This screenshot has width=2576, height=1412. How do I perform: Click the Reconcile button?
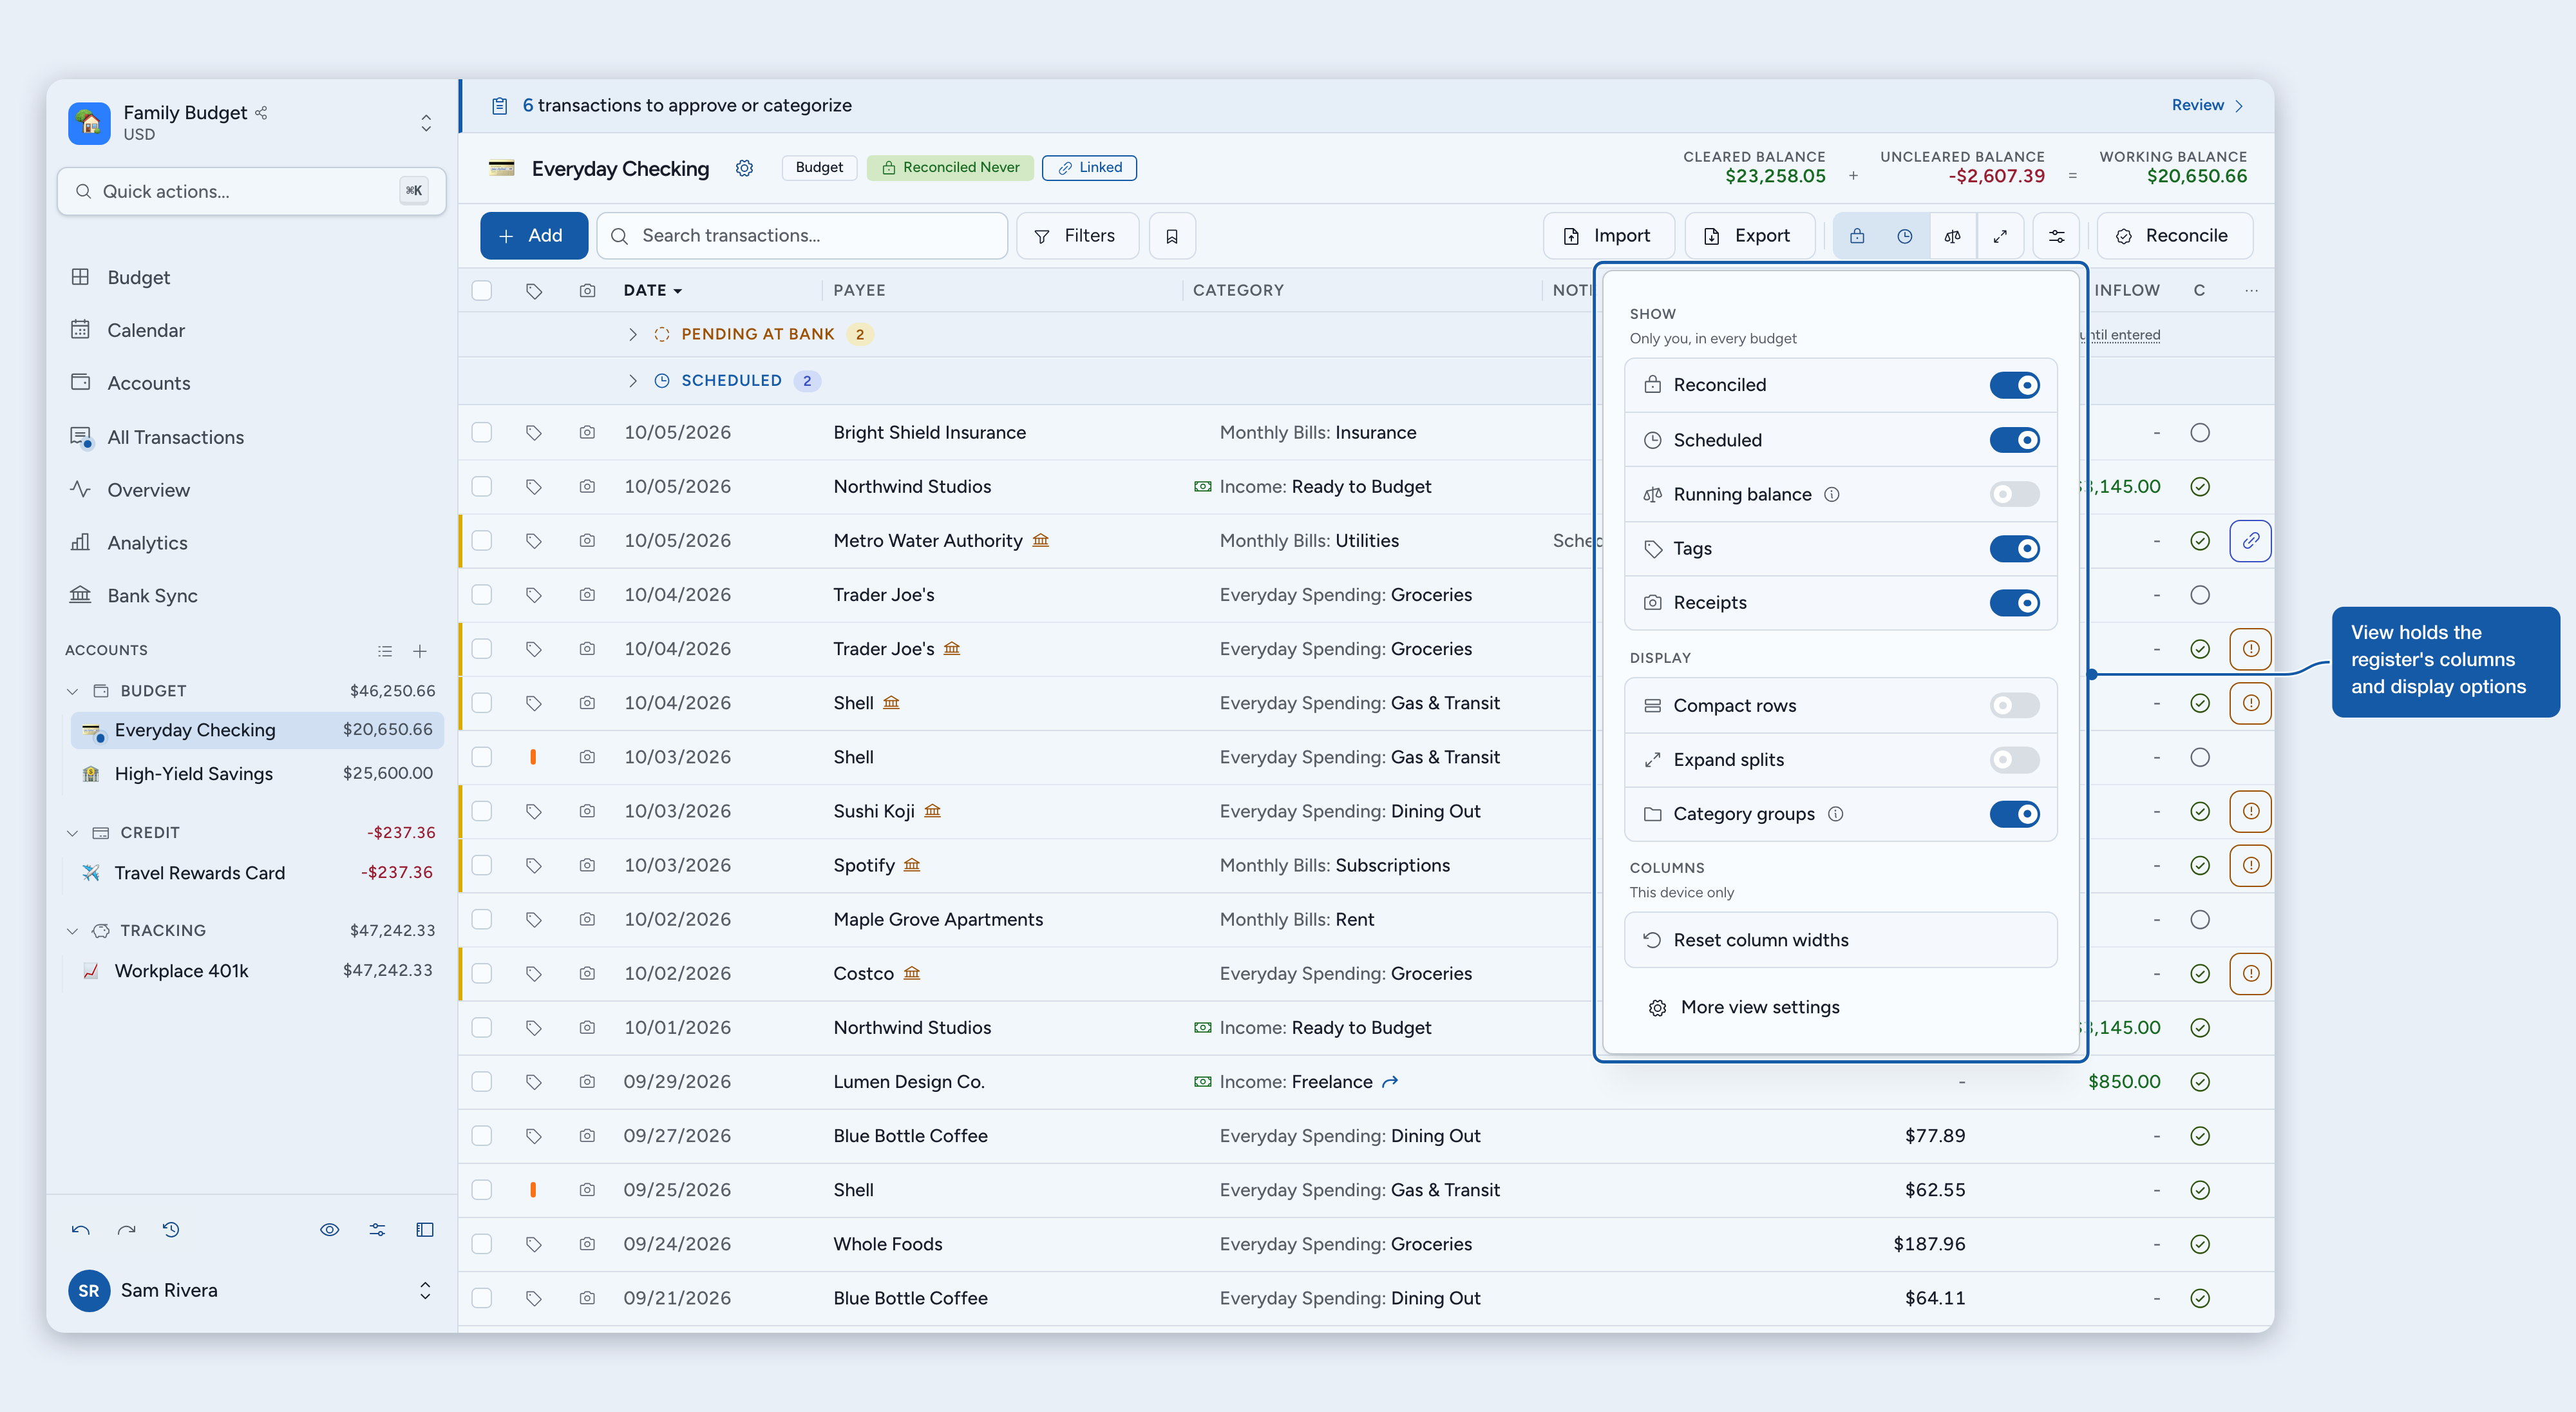pos(2174,236)
